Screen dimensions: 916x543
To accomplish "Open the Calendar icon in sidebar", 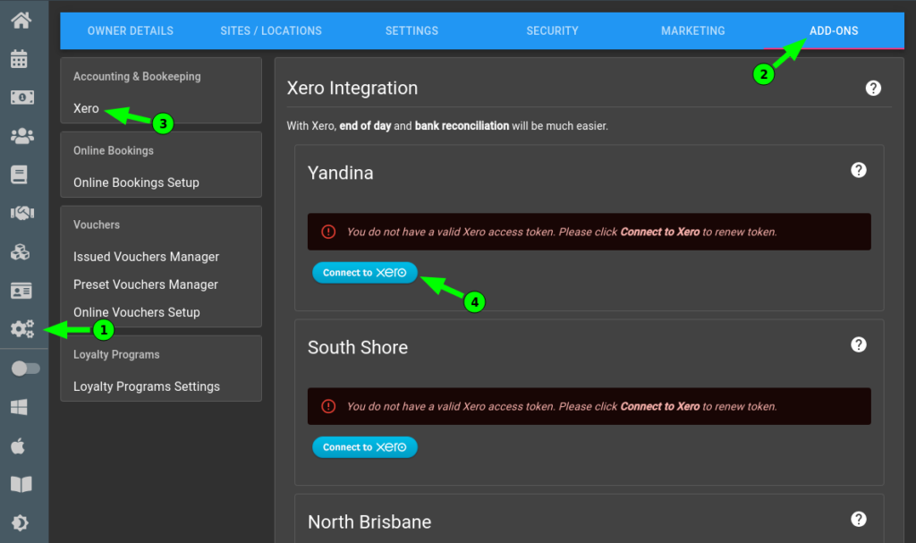I will [x=20, y=58].
